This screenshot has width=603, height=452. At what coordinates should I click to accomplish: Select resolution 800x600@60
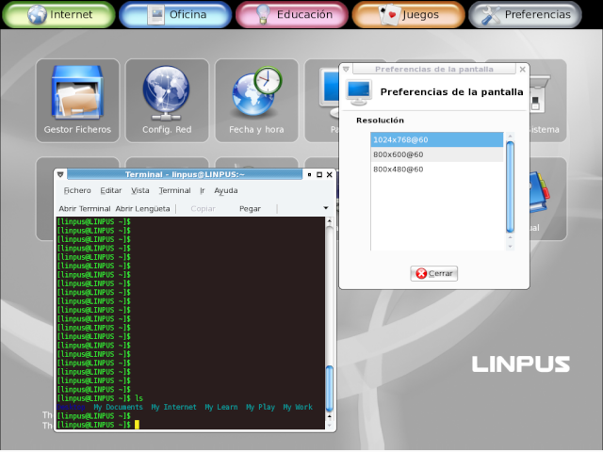(437, 154)
